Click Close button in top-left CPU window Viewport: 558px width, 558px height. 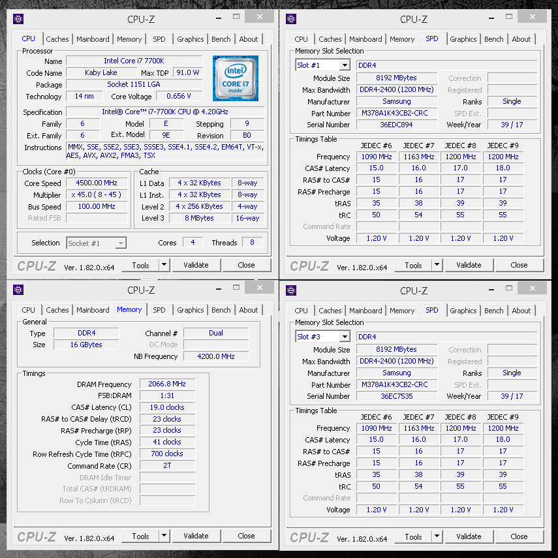(x=246, y=265)
